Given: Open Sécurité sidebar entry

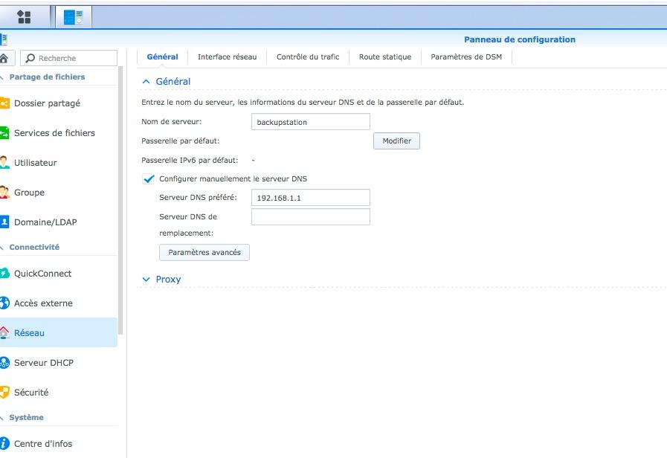Looking at the screenshot, I should tap(59, 392).
